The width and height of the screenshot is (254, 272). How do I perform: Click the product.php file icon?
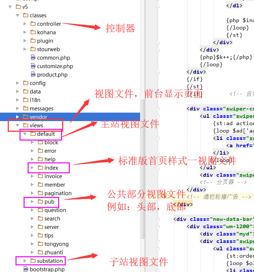33,75
